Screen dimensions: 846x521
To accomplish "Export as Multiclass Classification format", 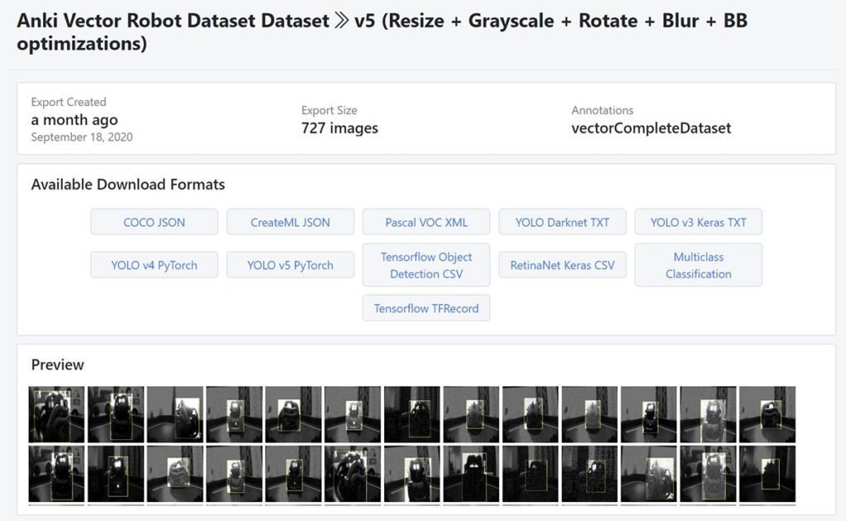I will (x=698, y=265).
